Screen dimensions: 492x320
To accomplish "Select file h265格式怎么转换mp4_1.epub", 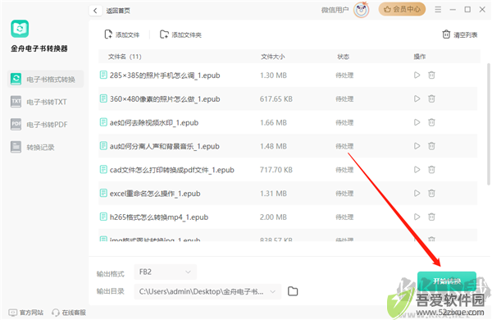I will (x=159, y=217).
